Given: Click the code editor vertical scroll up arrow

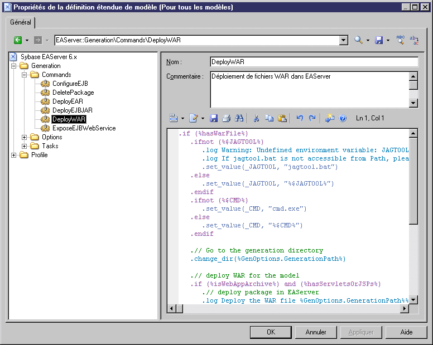Looking at the screenshot, I should [413, 133].
